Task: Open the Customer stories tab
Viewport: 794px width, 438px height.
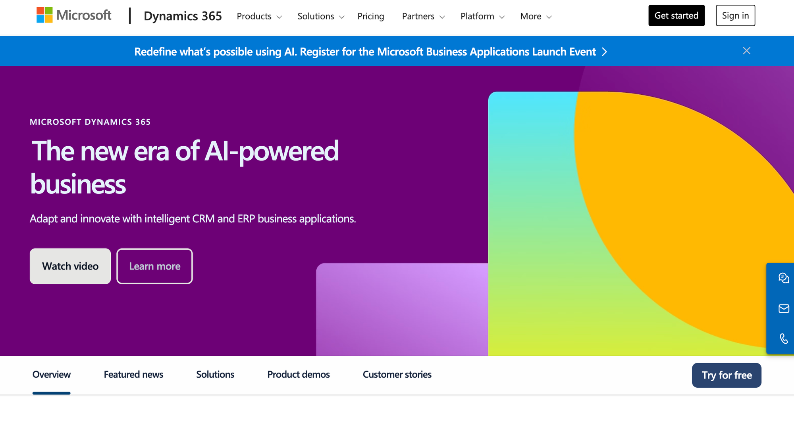Action: [x=397, y=375]
